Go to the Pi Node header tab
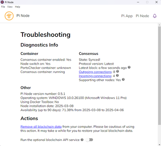This screenshot has height=146, width=161. (x=142, y=16)
